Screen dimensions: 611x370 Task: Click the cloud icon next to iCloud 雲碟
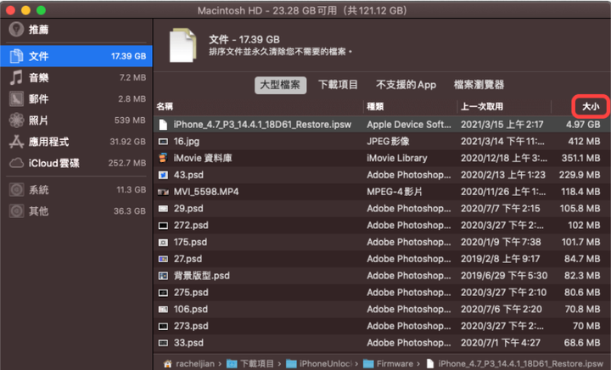point(16,163)
